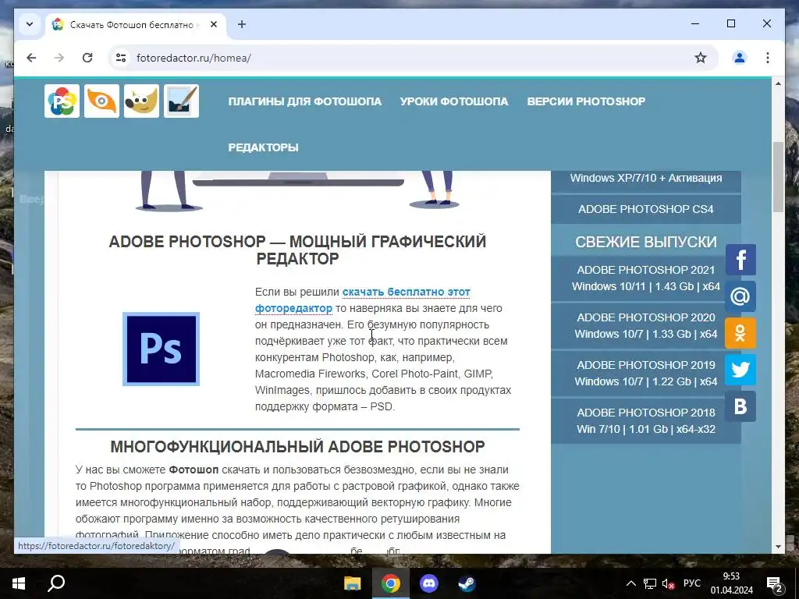Viewport: 799px width, 599px height.
Task: Click the СВЕЖИЕ ВЫПУСКИ sidebar heading
Action: 645,242
